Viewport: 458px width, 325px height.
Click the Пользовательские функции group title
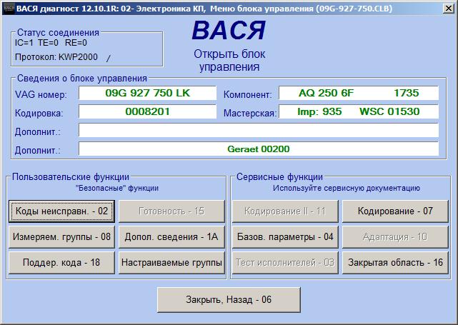[71, 176]
